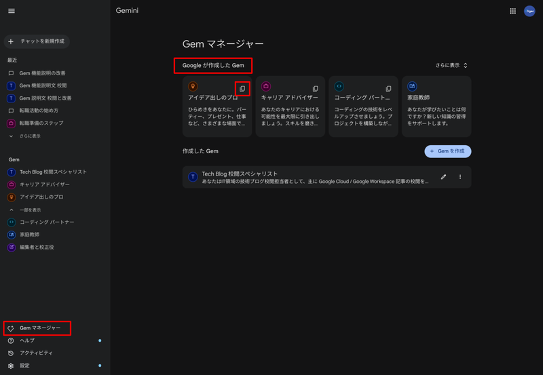Open recent chat 転職準備のステップ

tap(41, 123)
